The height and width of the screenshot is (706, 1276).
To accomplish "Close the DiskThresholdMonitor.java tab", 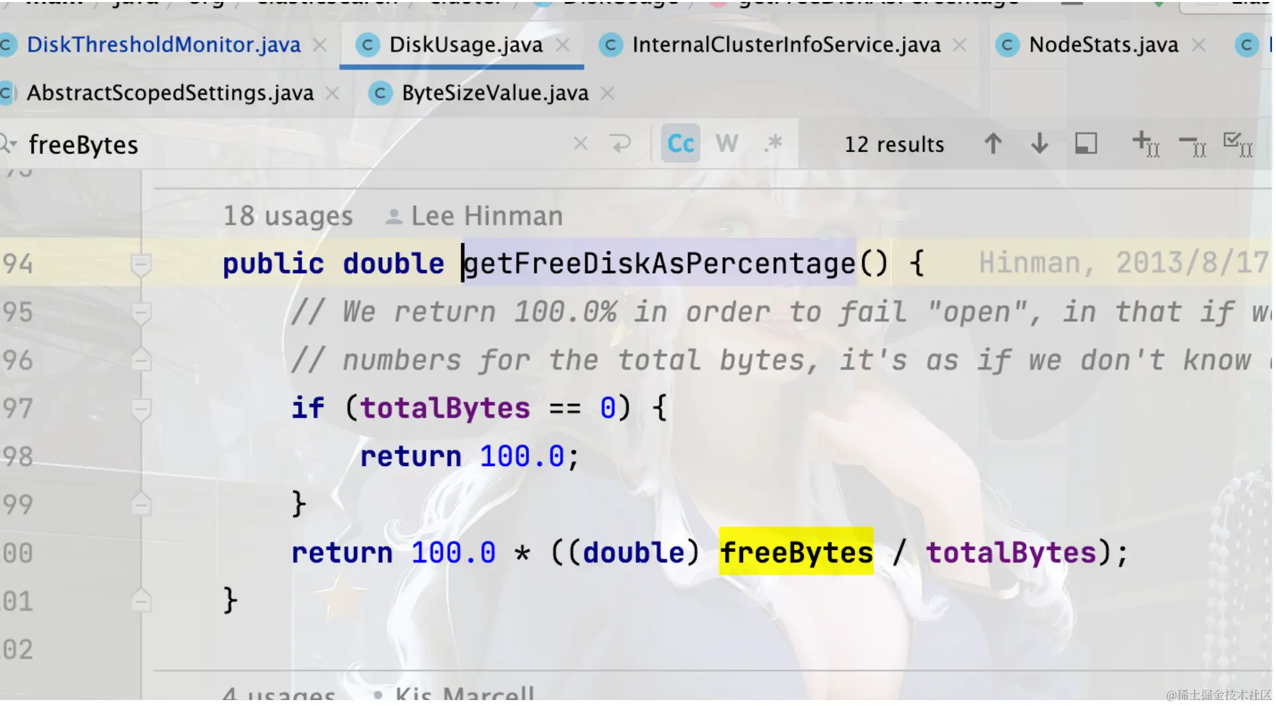I will [320, 45].
